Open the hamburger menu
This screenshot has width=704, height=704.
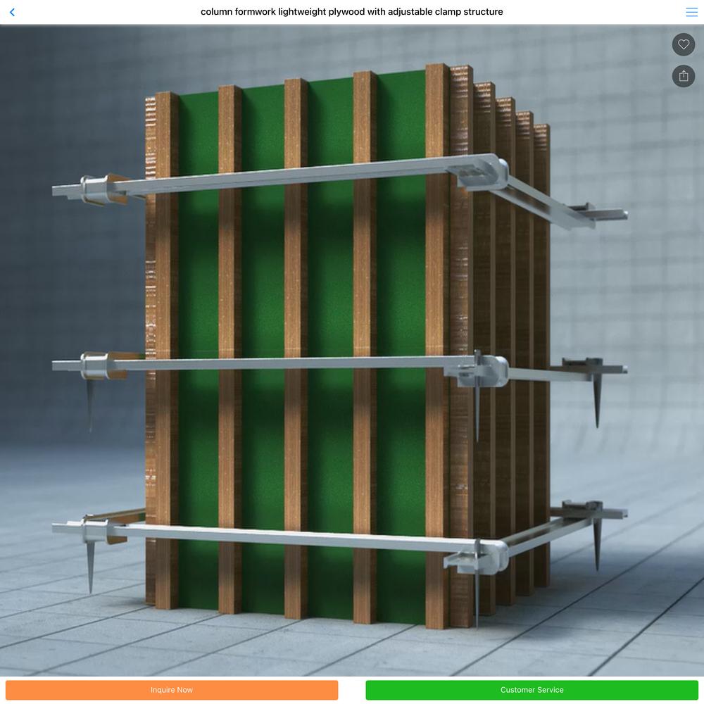pyautogui.click(x=691, y=12)
